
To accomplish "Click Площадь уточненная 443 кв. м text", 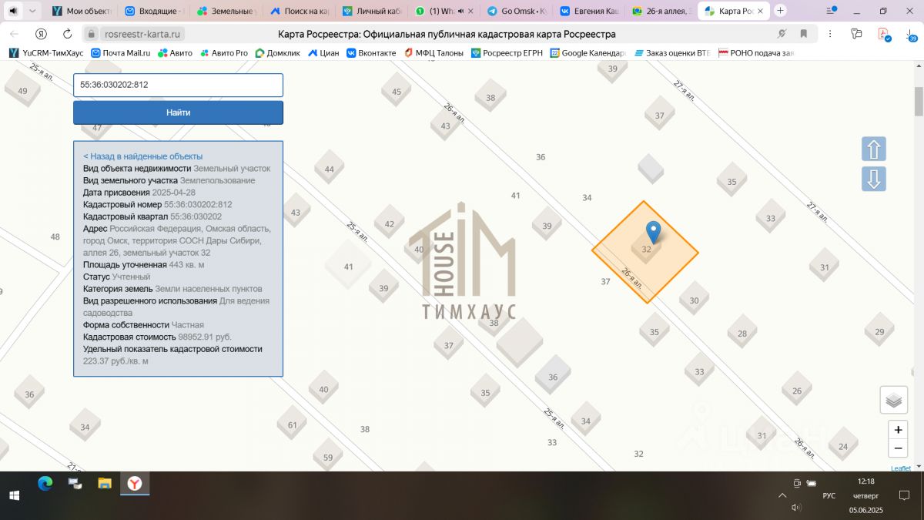I will pyautogui.click(x=143, y=264).
